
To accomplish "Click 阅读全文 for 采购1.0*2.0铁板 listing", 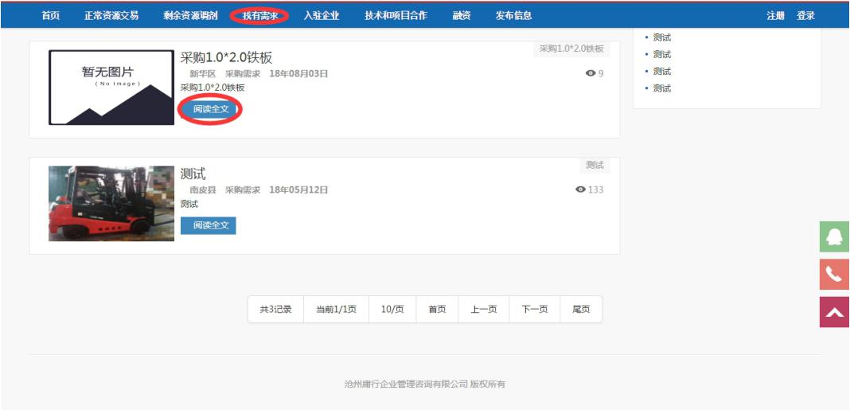I will click(210, 109).
